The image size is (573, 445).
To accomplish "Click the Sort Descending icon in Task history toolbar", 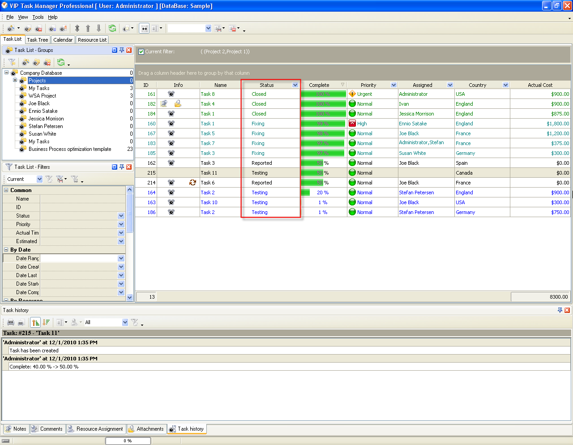I will [x=47, y=322].
